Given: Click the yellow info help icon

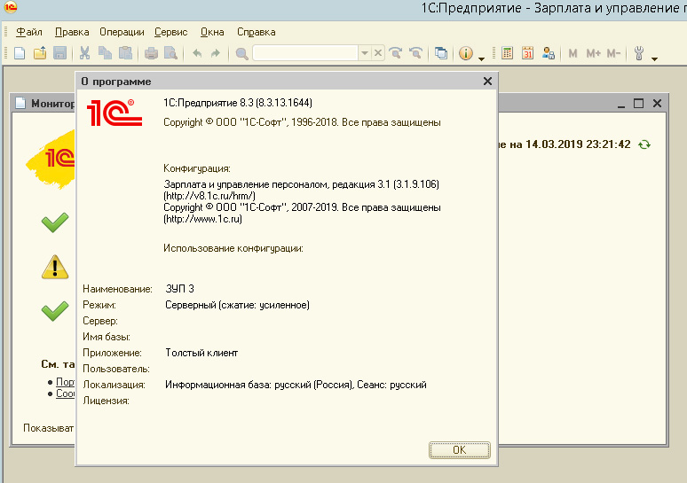Looking at the screenshot, I should tap(466, 53).
